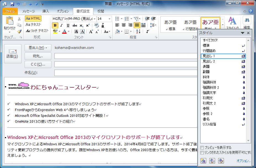Click the Clear Formatting eraser icon
Screen dimensions: 256x168
(96, 25)
